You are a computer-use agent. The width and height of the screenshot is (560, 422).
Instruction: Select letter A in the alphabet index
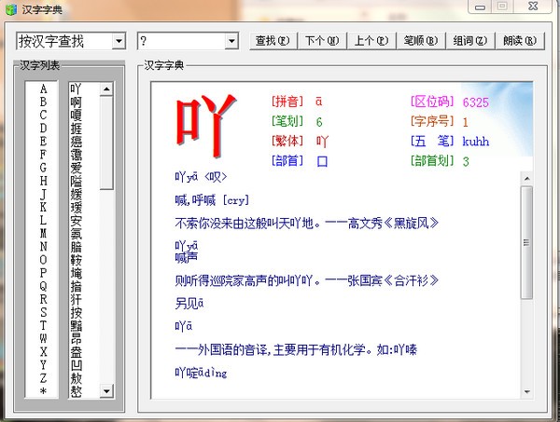(x=43, y=89)
